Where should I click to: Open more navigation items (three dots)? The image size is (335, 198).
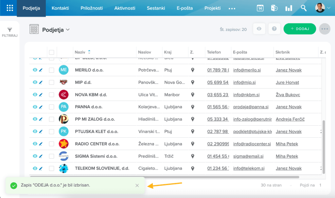click(232, 8)
